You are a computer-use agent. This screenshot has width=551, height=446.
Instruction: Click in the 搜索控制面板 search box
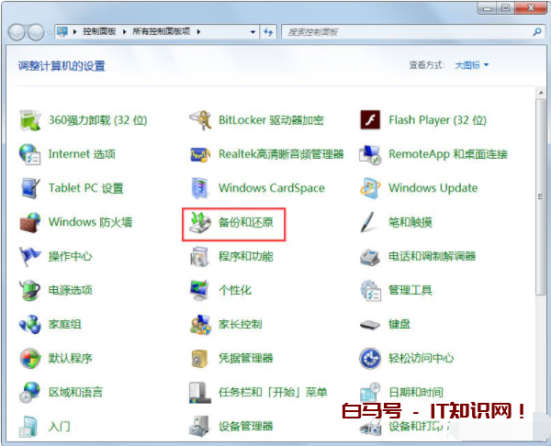tap(404, 31)
